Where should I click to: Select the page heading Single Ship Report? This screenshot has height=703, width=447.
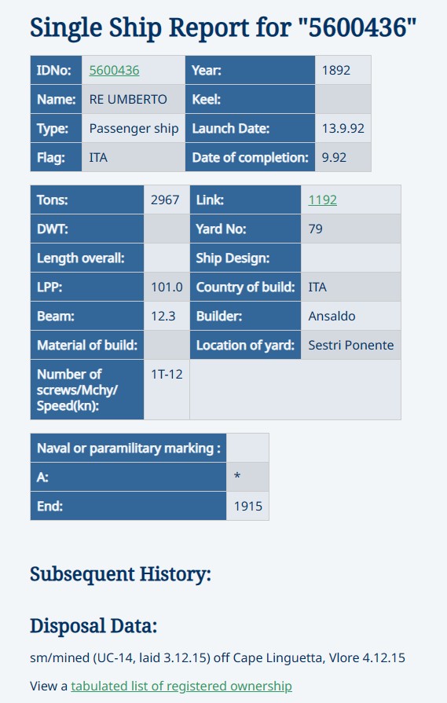coord(223,27)
